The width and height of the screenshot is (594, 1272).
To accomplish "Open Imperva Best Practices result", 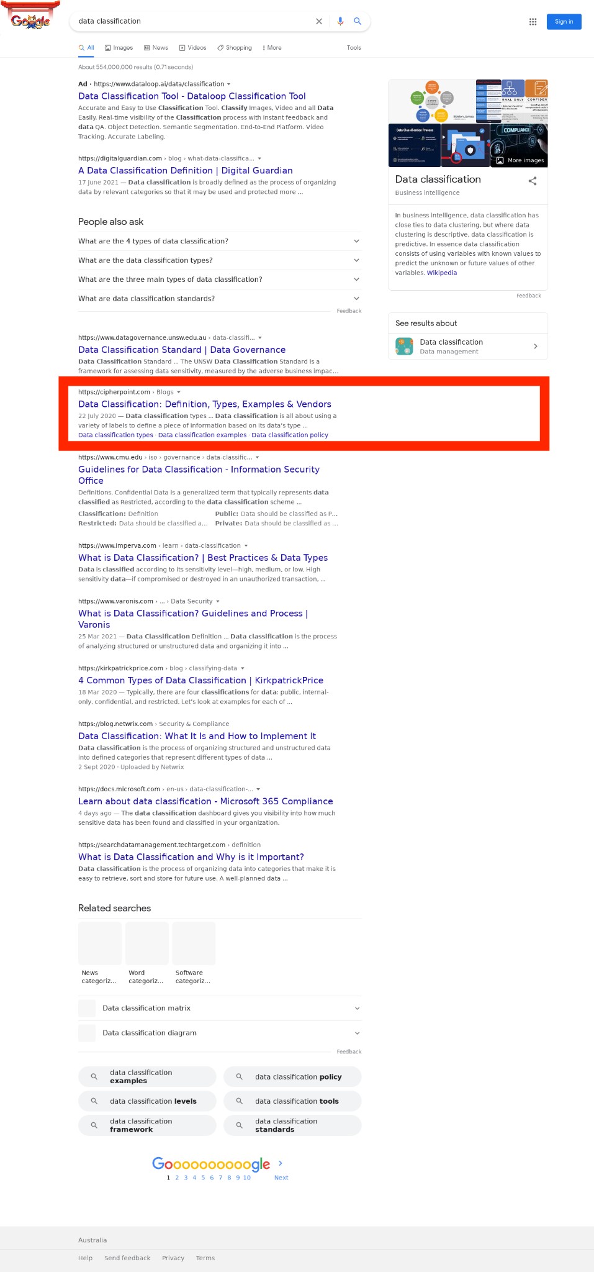I will 203,558.
